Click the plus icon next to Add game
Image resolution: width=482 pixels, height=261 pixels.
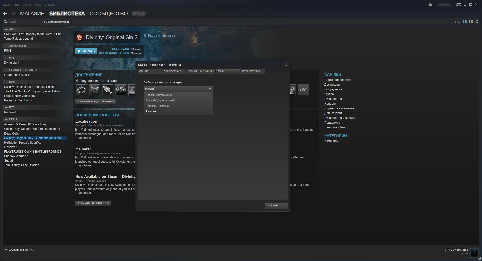[x=6, y=250]
